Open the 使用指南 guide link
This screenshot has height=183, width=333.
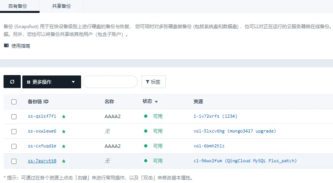(21, 46)
